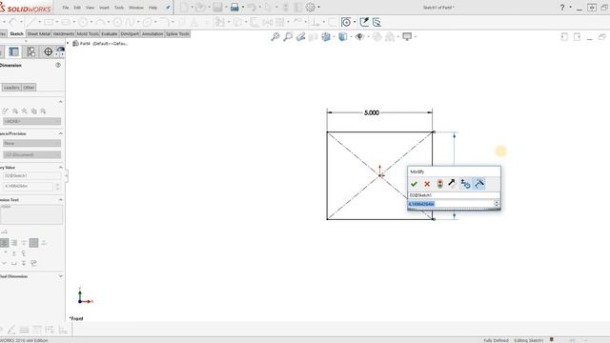610x343 pixels.
Task: Open ConfigurationManager tab icon in left panel
Action: click(30, 51)
